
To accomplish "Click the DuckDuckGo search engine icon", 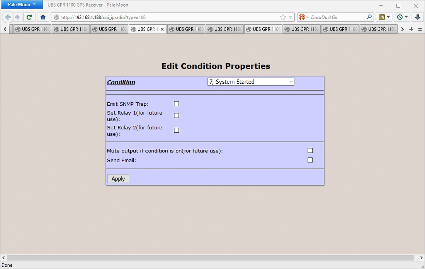I will coord(302,17).
